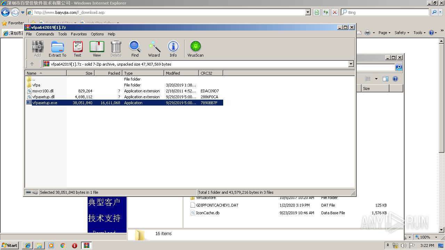The height and width of the screenshot is (250, 445).
Task: Open WinRAR Options menu
Action: (x=97, y=34)
